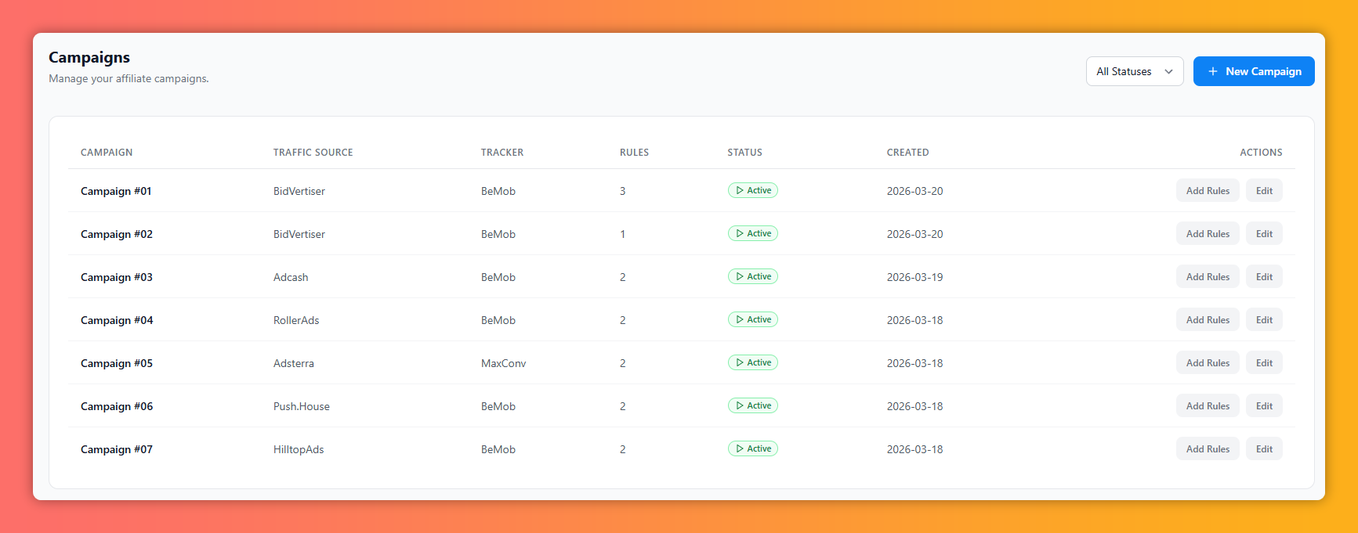Click the Active status badge of Campaign #07

(x=753, y=448)
